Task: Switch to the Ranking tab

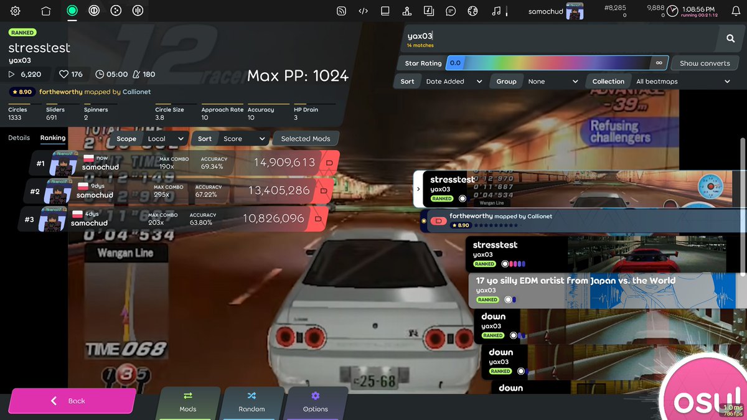Action: tap(53, 138)
